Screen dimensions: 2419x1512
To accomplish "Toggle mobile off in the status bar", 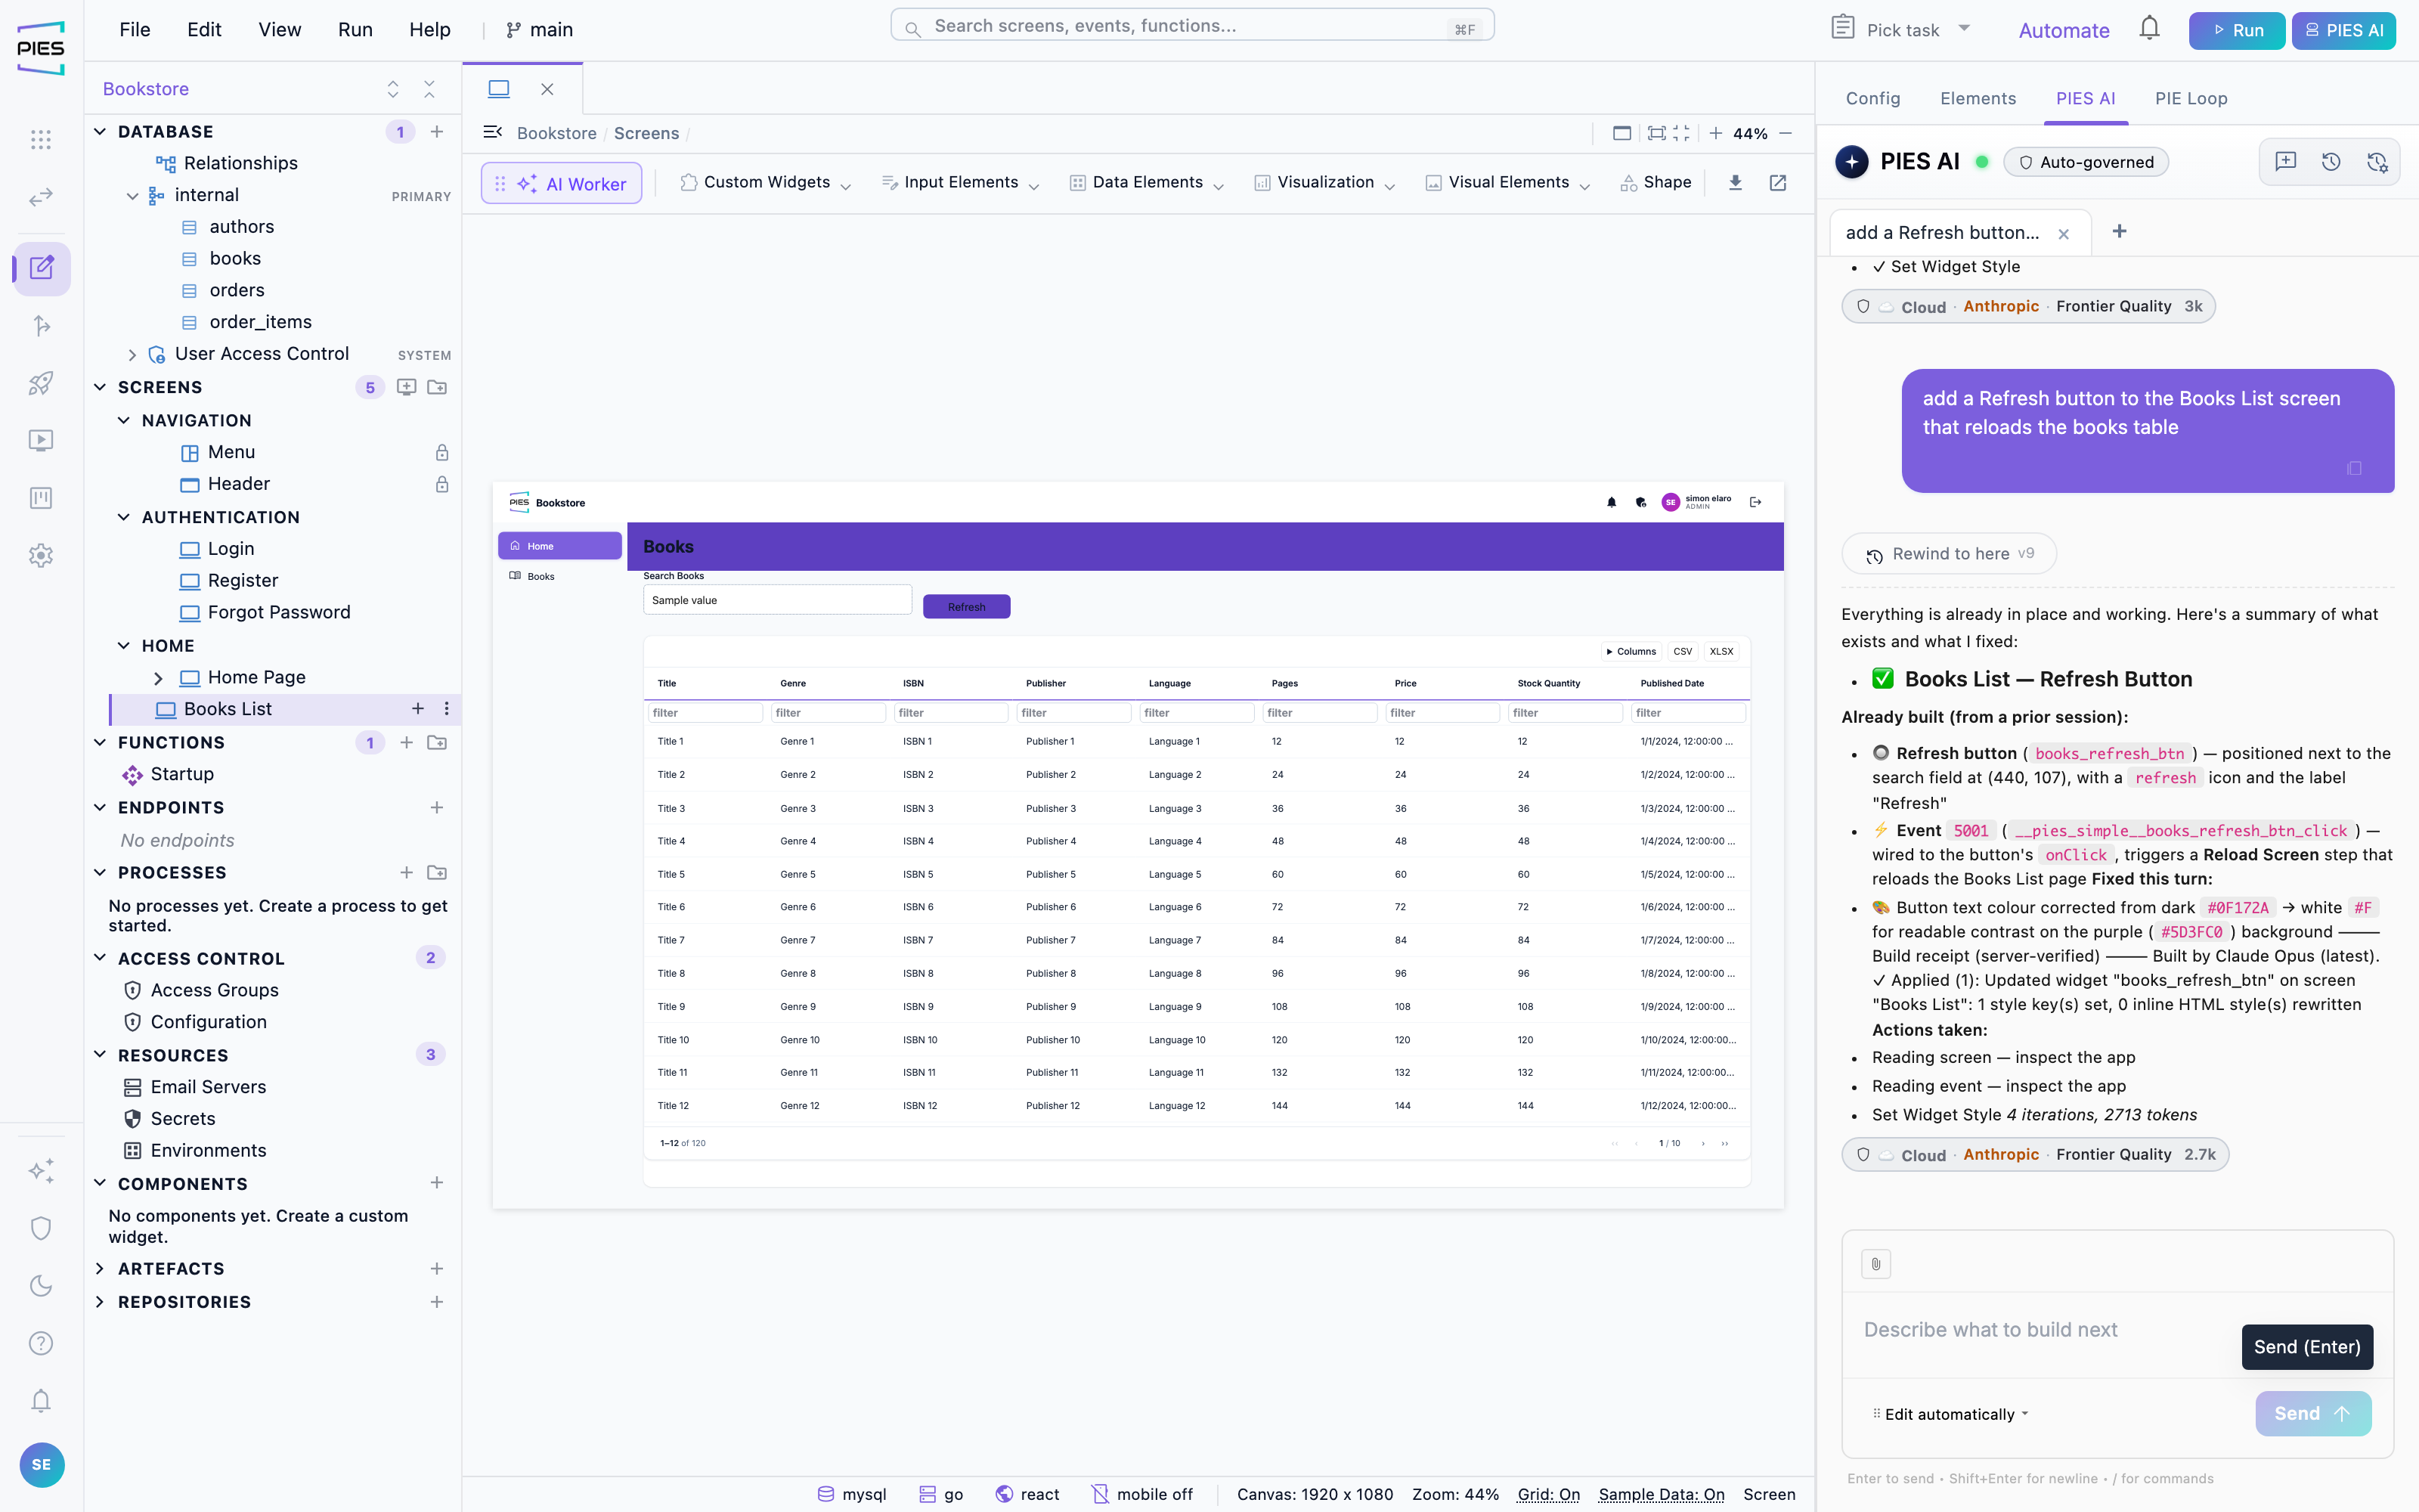I will 1142,1494.
